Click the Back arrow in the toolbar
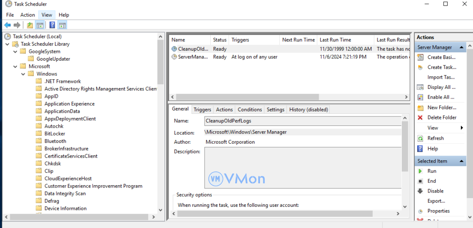This screenshot has height=228, width=473. tap(7, 25)
